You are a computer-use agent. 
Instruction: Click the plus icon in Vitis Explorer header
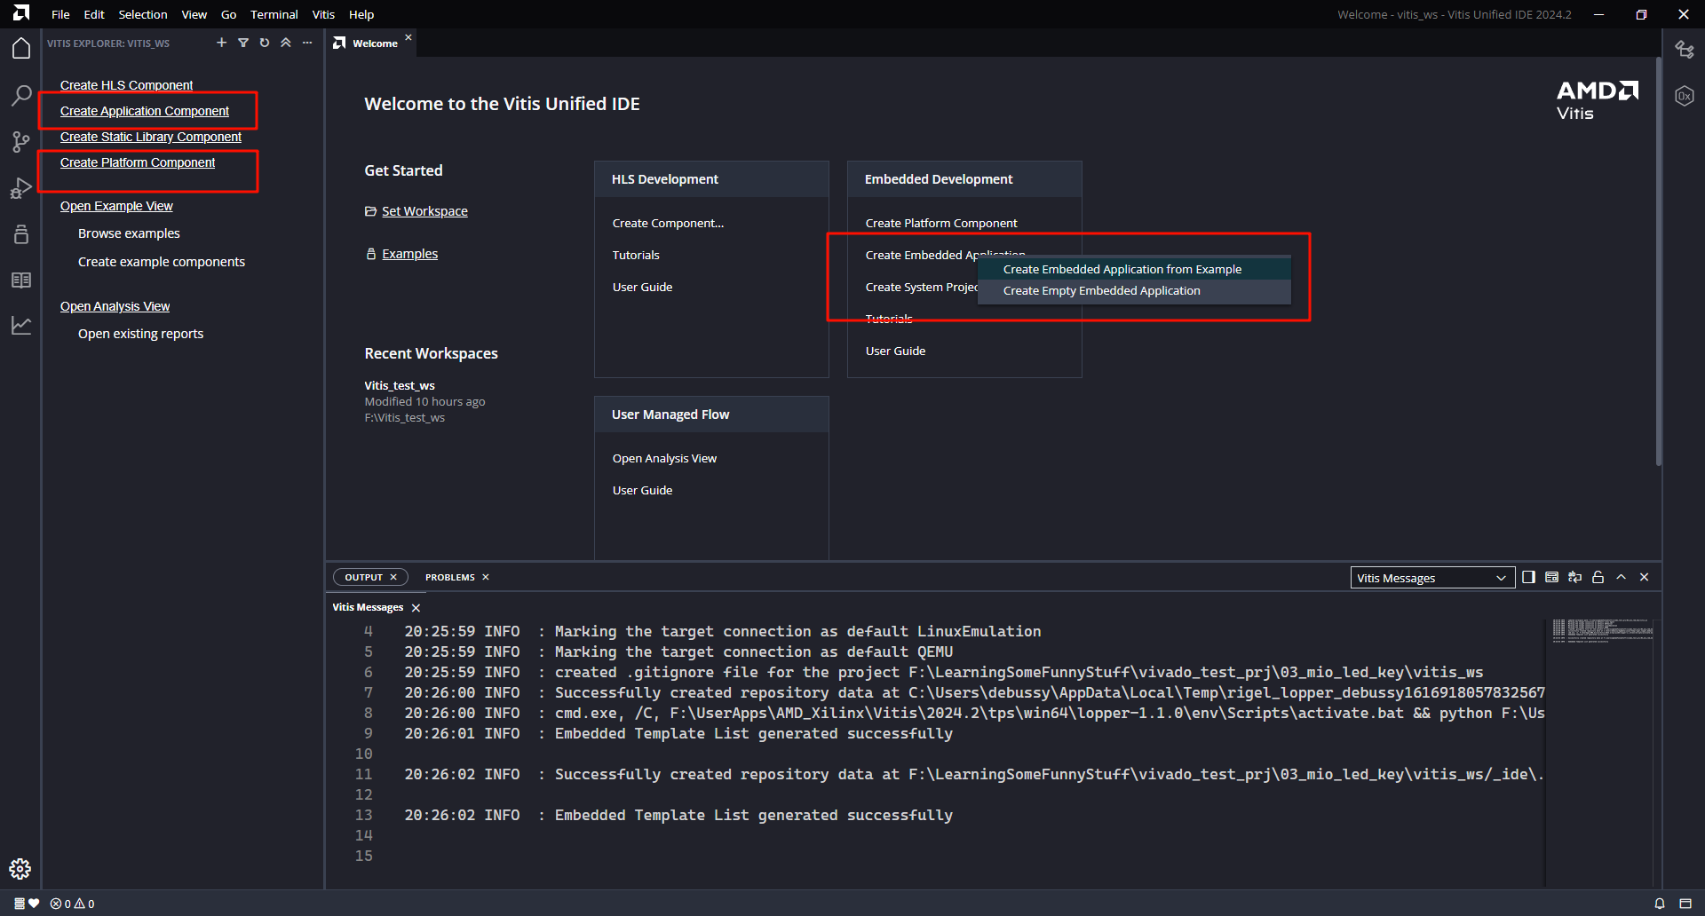(222, 43)
